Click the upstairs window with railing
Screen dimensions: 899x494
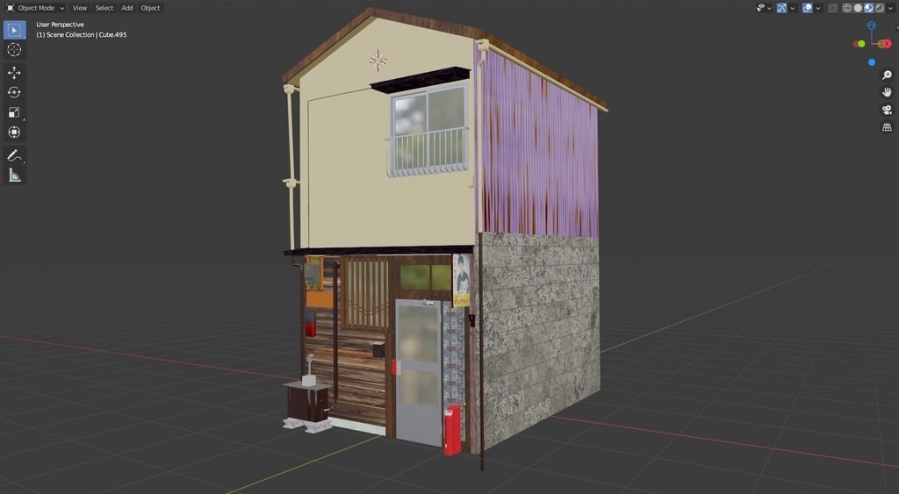pos(428,130)
